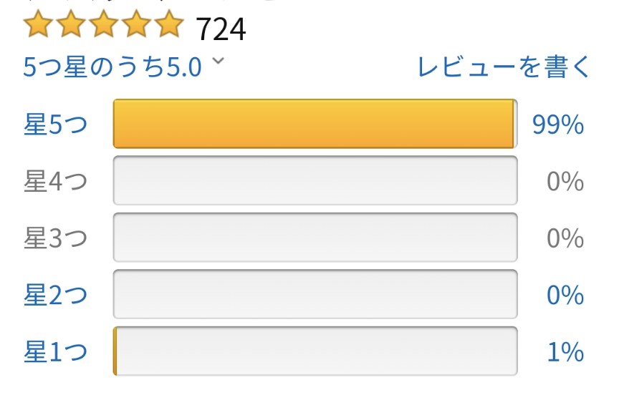The width and height of the screenshot is (619, 405).
Task: Click the first gold star icon
Action: coord(38,24)
